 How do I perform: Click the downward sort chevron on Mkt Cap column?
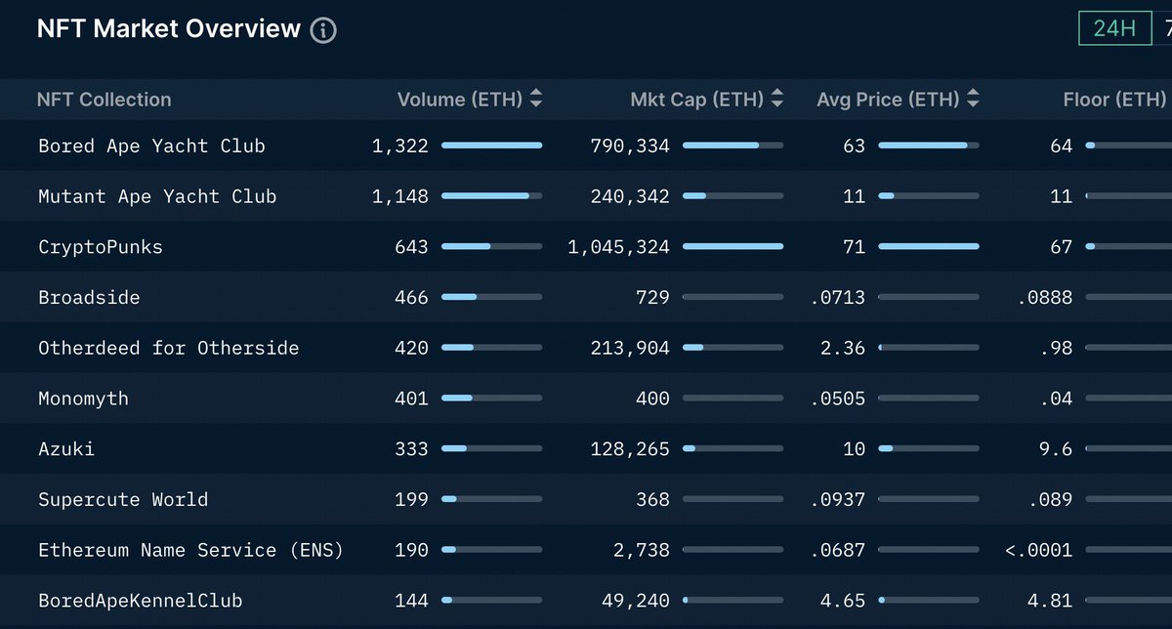point(776,105)
